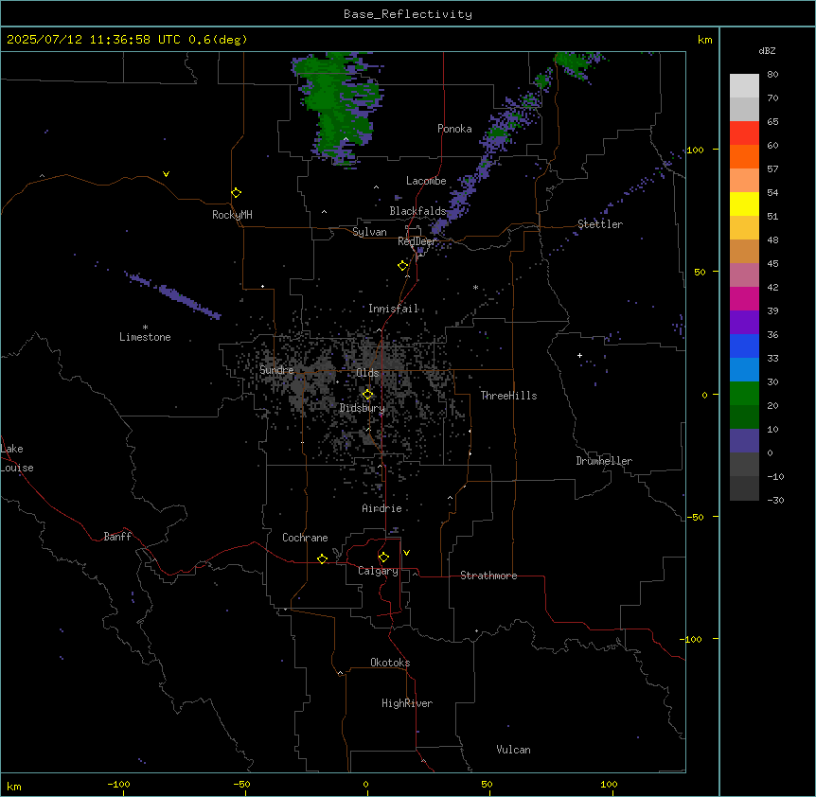This screenshot has height=797, width=816.
Task: Click the yellow diamond marker south of RedDeer
Action: coord(402,266)
